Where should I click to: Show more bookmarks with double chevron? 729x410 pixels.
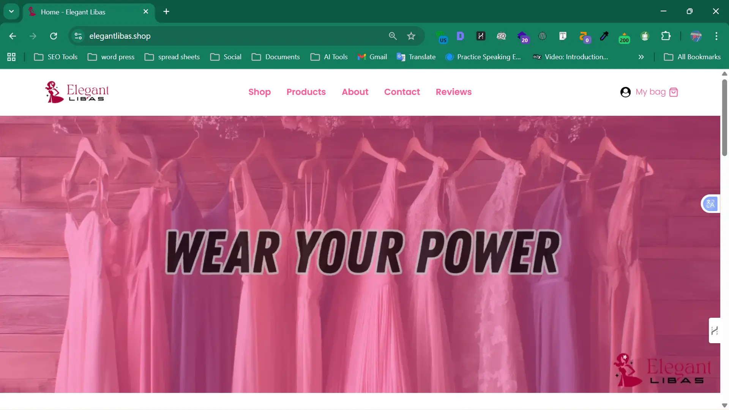pyautogui.click(x=641, y=57)
